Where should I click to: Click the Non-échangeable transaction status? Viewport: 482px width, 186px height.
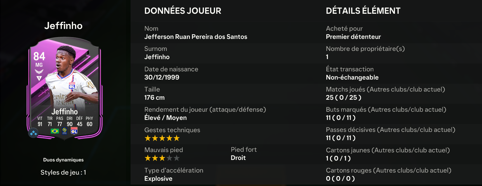point(352,77)
